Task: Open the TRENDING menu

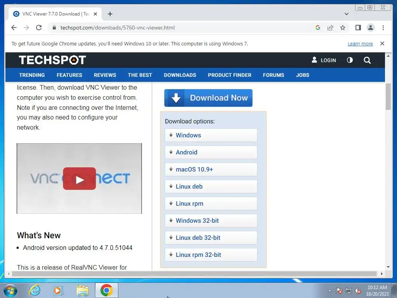Action: click(32, 75)
